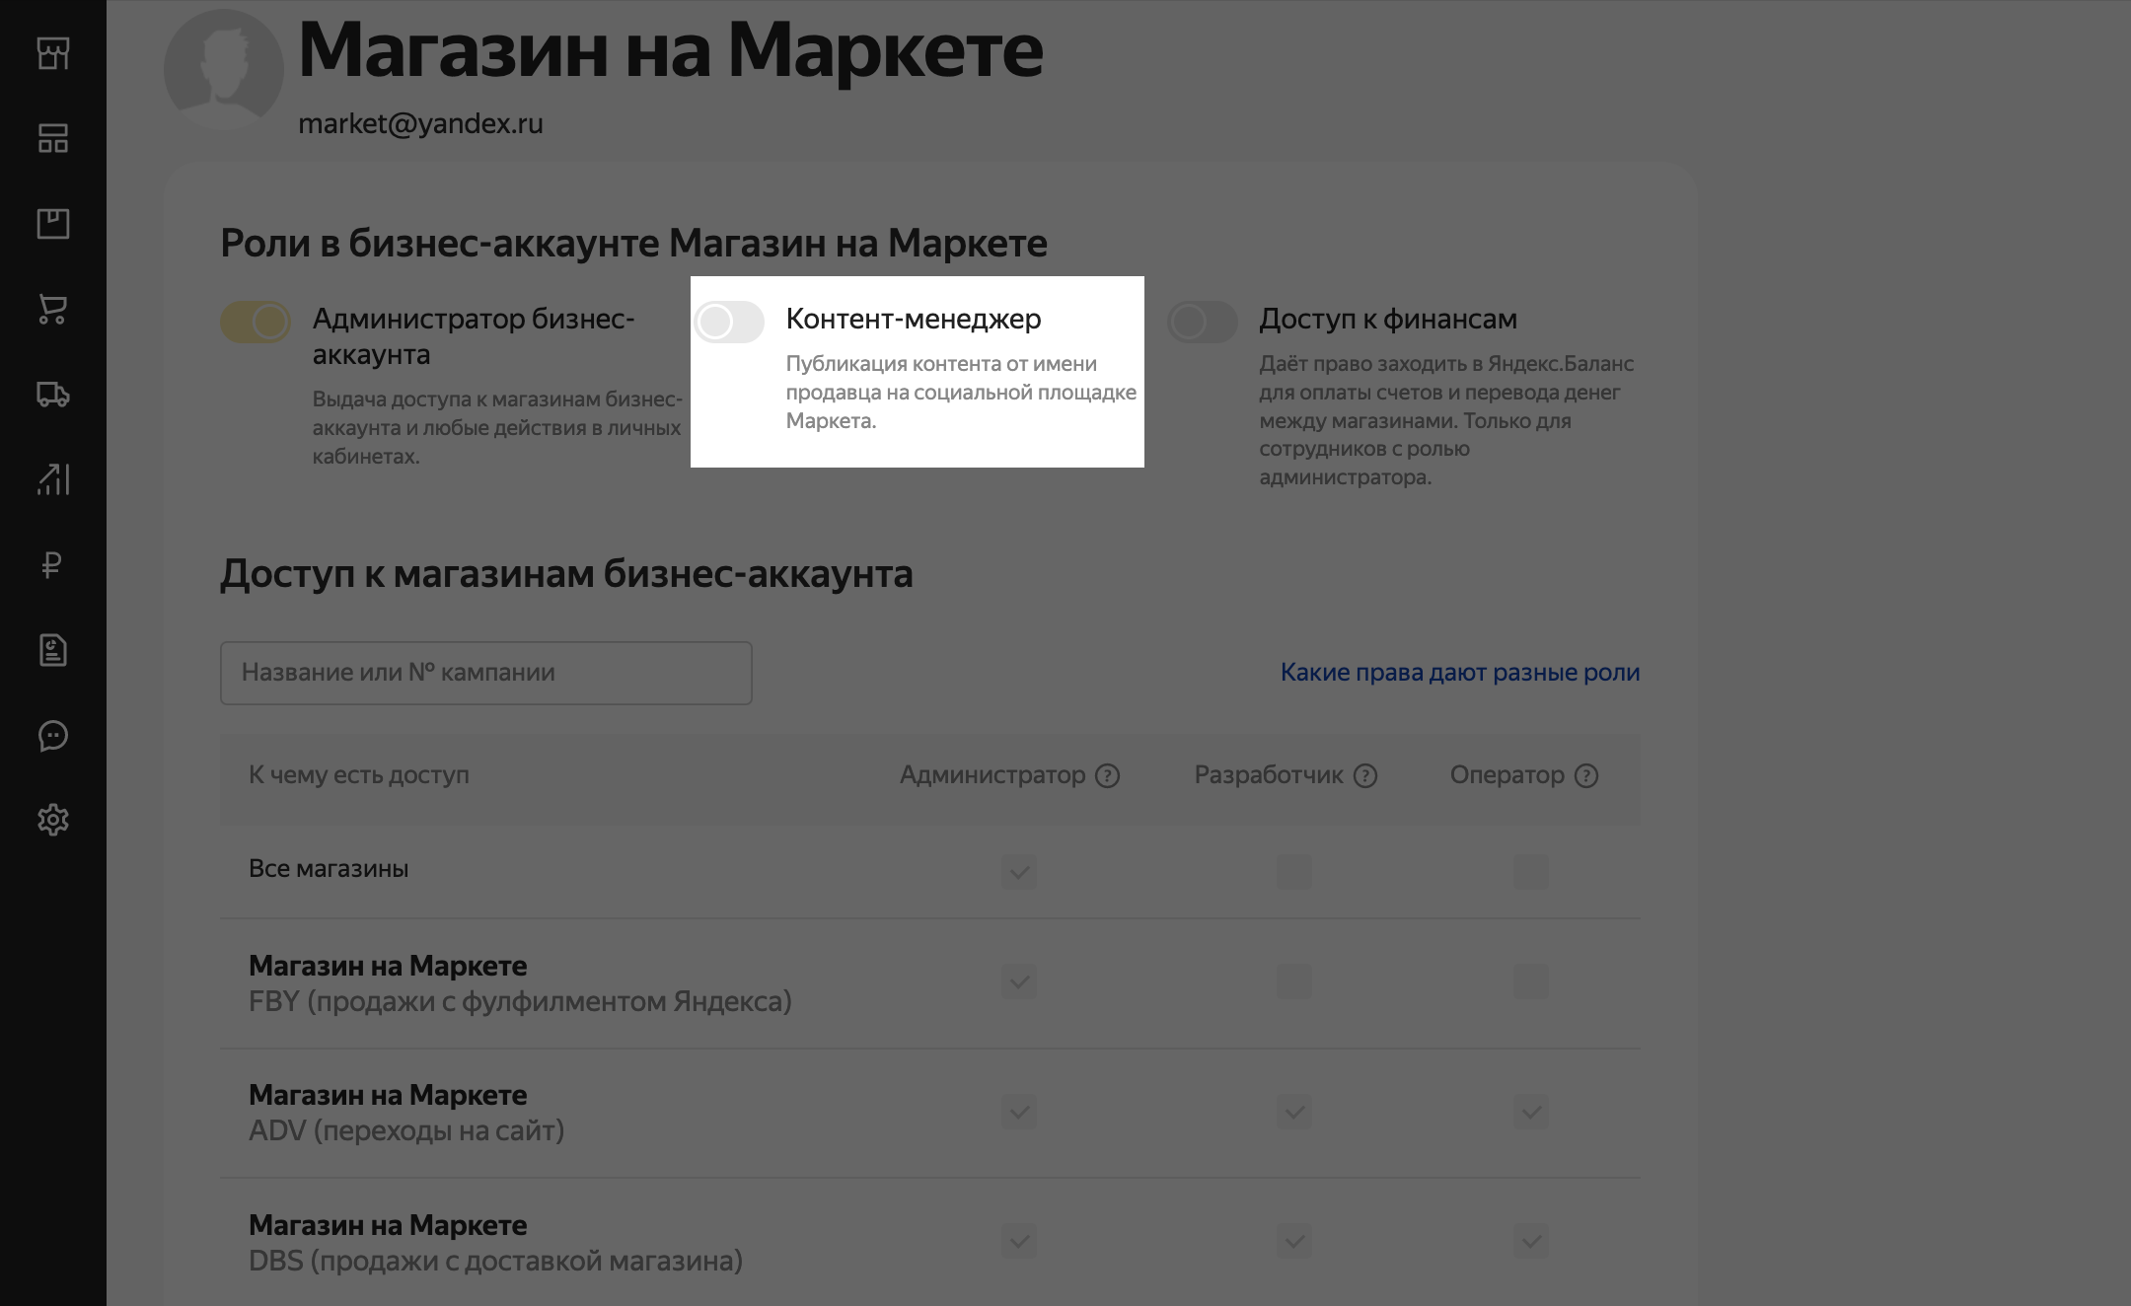Check Администратор for Все магазины
The width and height of the screenshot is (2131, 1306).
pyautogui.click(x=1018, y=872)
